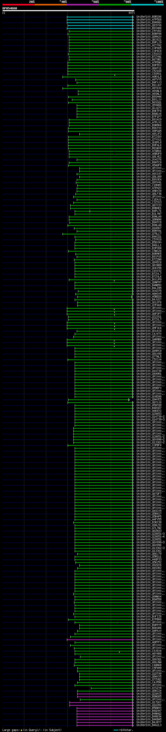
Task: Select hit label UniRef100_B4QXH7
Action: [149, 711]
